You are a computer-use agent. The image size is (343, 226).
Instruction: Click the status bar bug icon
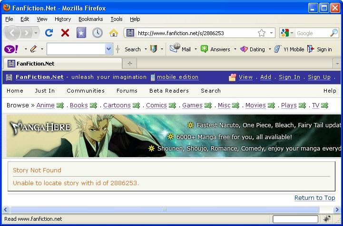[327, 218]
